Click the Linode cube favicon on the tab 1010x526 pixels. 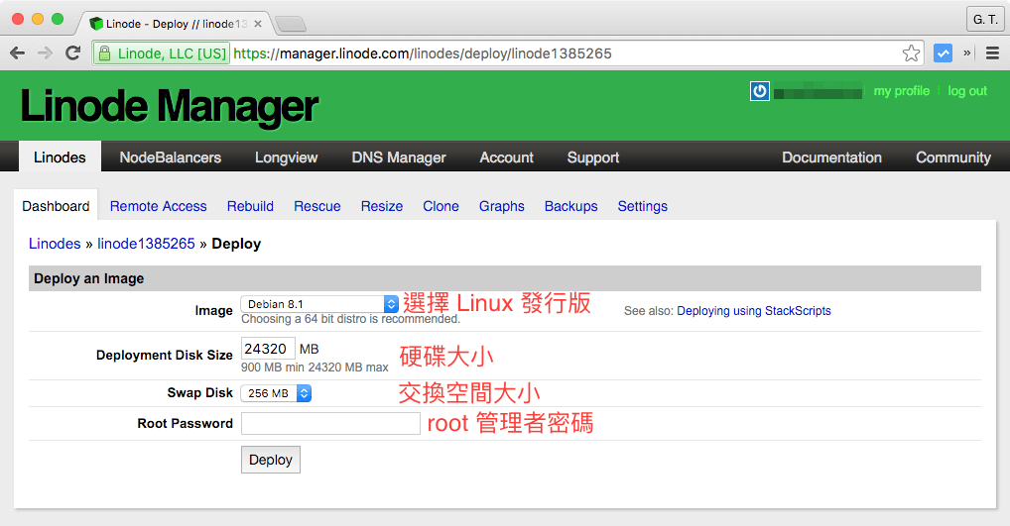click(x=96, y=24)
